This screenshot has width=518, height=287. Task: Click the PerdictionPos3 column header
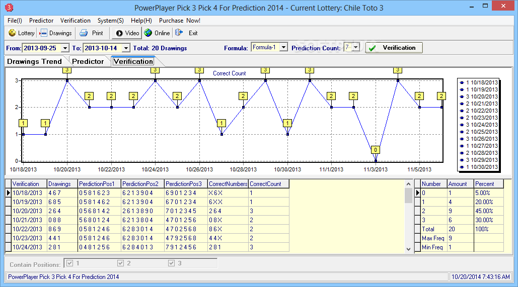[x=186, y=184]
